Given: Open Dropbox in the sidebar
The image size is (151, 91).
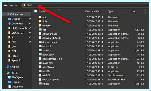Looking at the screenshot, I should [15, 67].
